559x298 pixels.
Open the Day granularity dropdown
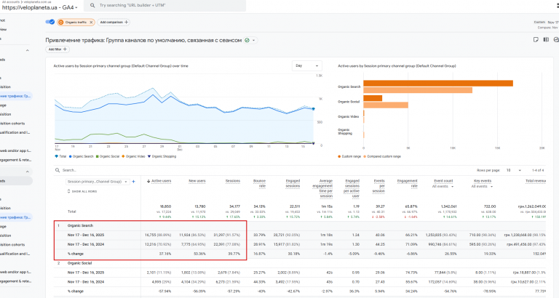307,65
